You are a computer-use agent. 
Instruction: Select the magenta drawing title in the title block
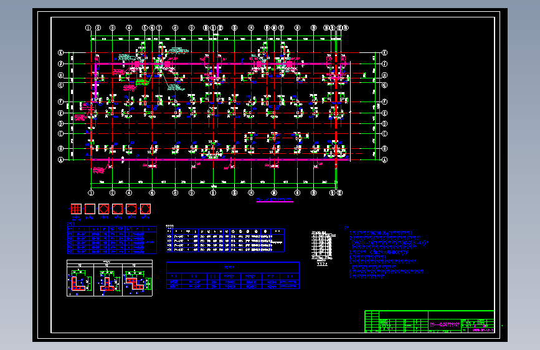click(x=445, y=324)
